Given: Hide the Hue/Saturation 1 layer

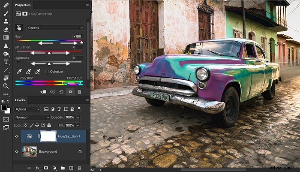Looking at the screenshot, I should click(x=17, y=136).
